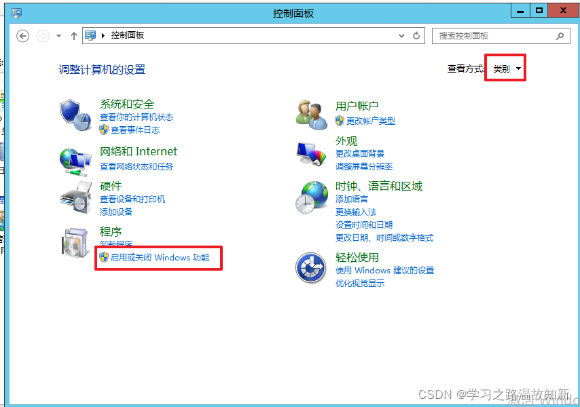Open 硬件 category heading
The width and height of the screenshot is (580, 407).
[x=111, y=186]
